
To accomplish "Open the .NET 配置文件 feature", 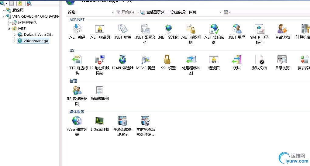I will click(x=145, y=34).
